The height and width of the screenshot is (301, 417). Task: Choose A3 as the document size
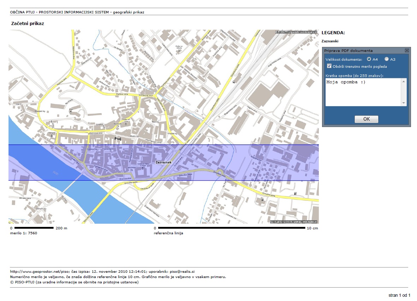[387, 59]
